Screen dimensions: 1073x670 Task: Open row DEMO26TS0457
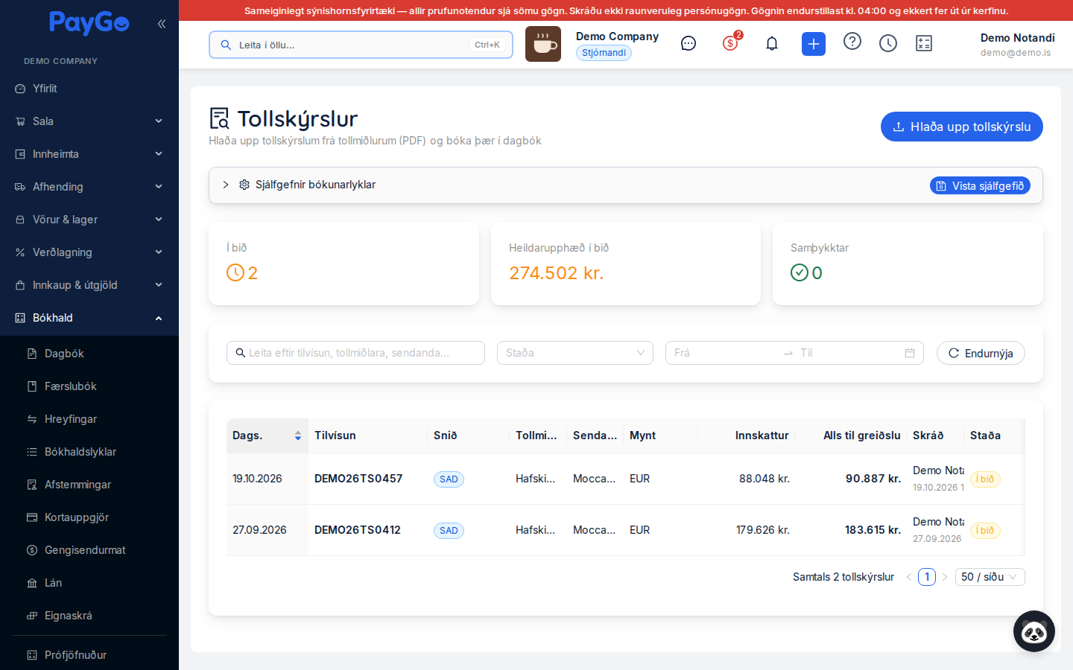click(626, 479)
